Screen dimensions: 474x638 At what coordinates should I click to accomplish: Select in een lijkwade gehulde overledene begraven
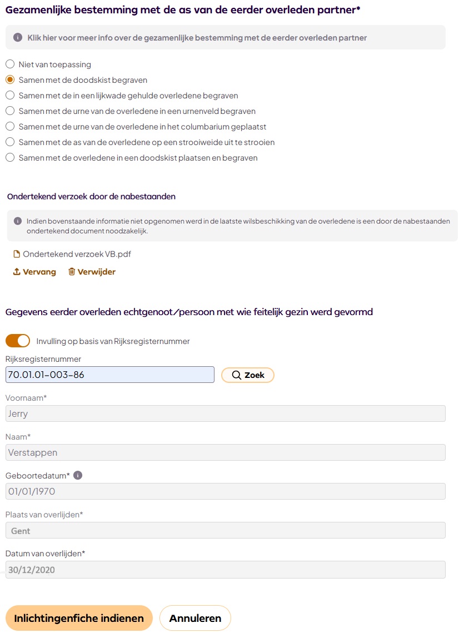(x=9, y=95)
